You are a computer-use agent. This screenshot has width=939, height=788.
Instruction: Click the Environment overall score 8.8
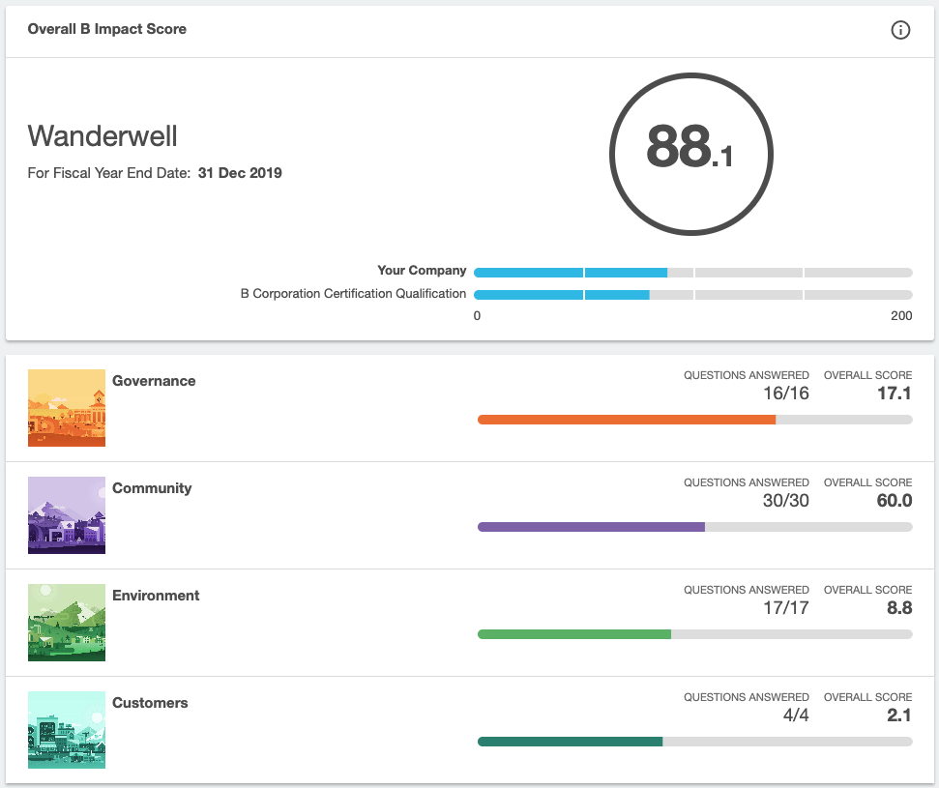tap(898, 607)
